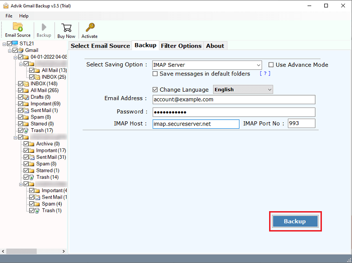The image size is (352, 263).
Task: Click the INBOX (148) envelope folder icon
Action: [x=26, y=84]
